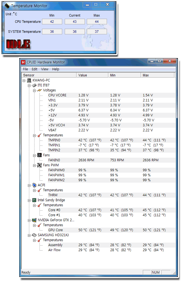Click the KWANG-PC computer icon
The image size is (181, 281).
click(x=29, y=80)
